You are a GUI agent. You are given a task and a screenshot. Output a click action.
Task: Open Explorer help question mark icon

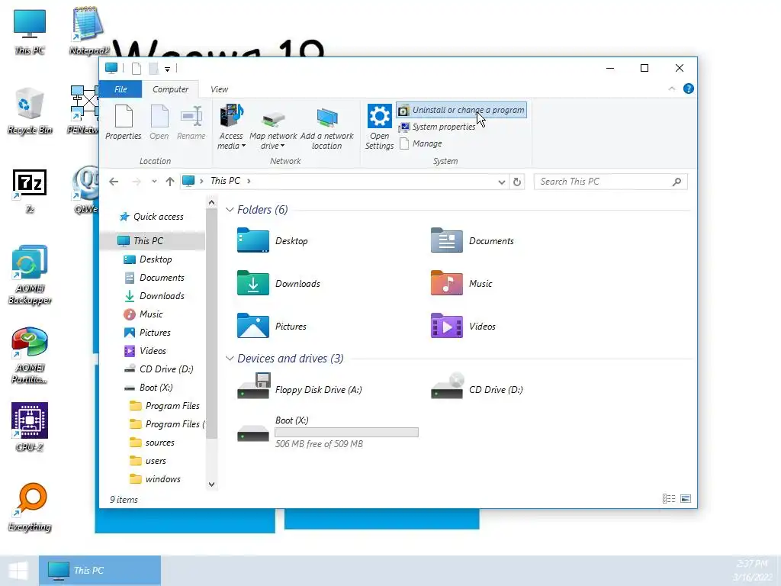689,89
